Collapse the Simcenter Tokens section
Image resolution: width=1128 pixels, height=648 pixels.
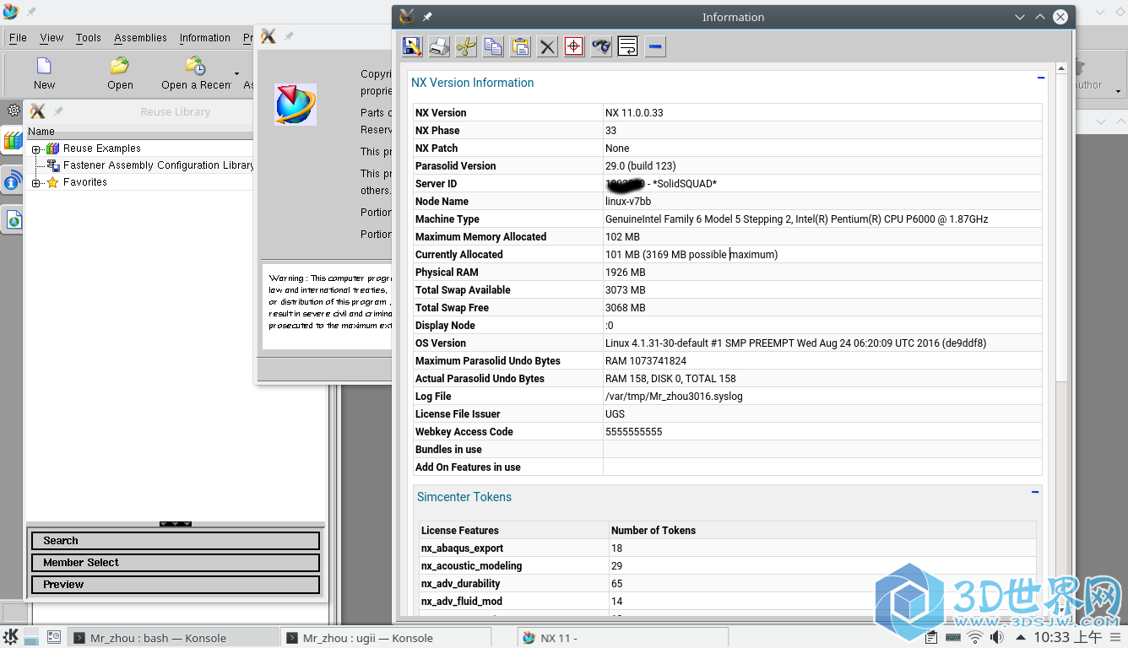point(1035,492)
